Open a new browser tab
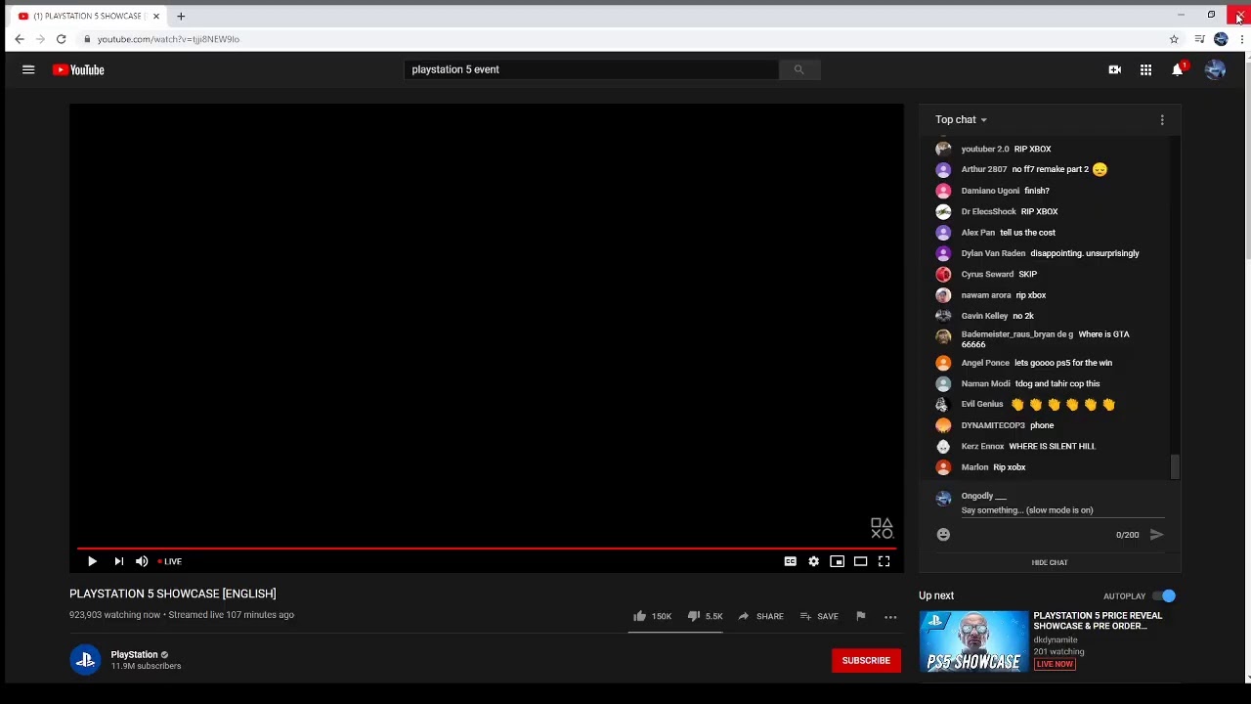This screenshot has width=1251, height=704. click(x=181, y=16)
